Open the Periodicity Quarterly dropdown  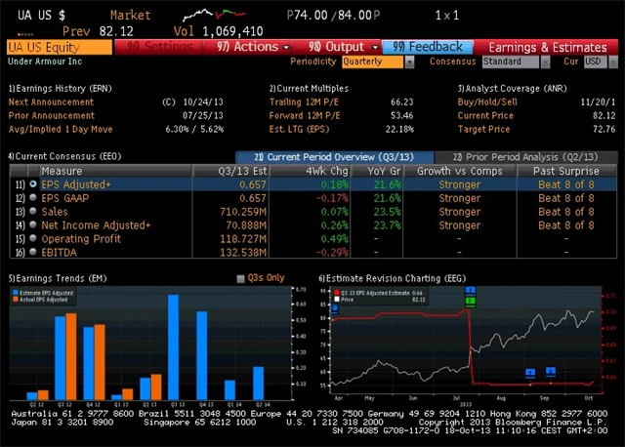(375, 61)
